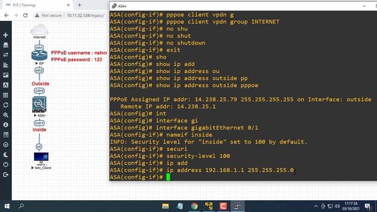This screenshot has width=377, height=212.
Task: Click the Gi0/0 interface label above ASAv
Action: point(39,91)
